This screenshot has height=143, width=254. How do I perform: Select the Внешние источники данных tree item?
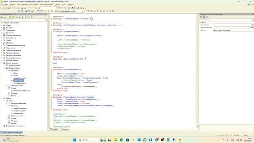pyautogui.click(x=15, y=126)
